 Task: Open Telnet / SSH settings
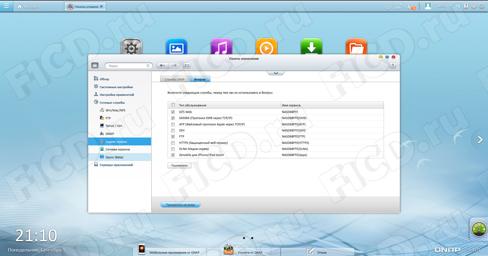(x=114, y=126)
